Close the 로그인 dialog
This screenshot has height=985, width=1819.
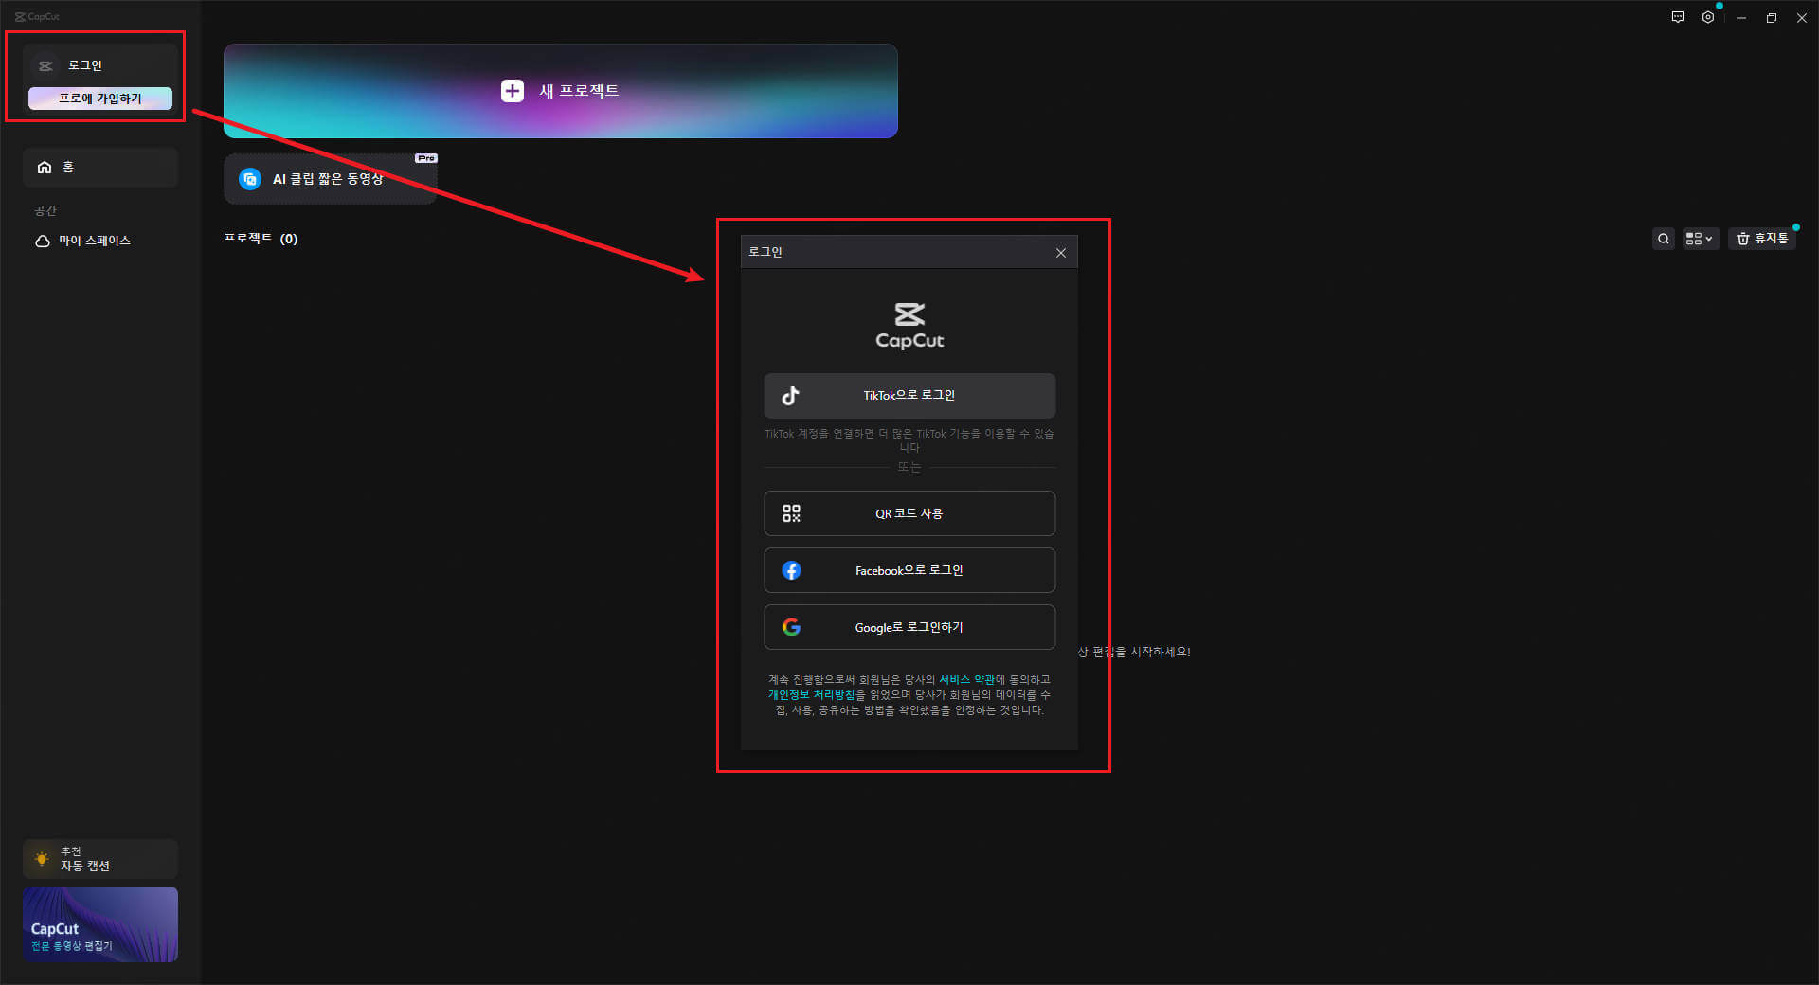(x=1061, y=253)
